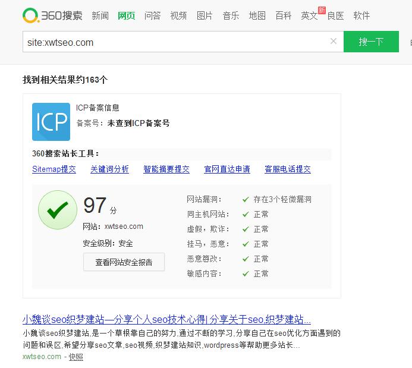412x368 pixels.
Task: Click the 找到相关结果约163个 result count
Action: point(65,80)
